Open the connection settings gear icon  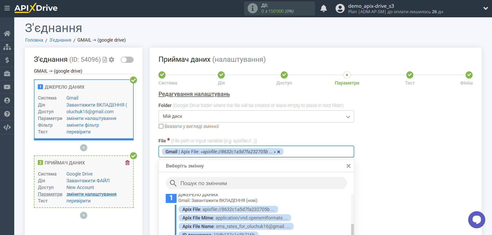(112, 60)
